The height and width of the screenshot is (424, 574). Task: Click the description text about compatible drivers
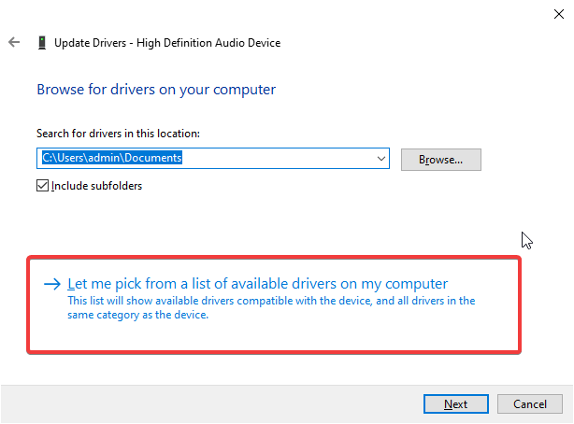pyautogui.click(x=271, y=307)
